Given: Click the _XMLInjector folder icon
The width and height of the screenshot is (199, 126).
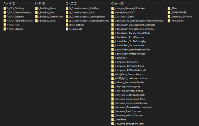Looking at the screenshot, I should [169, 21].
